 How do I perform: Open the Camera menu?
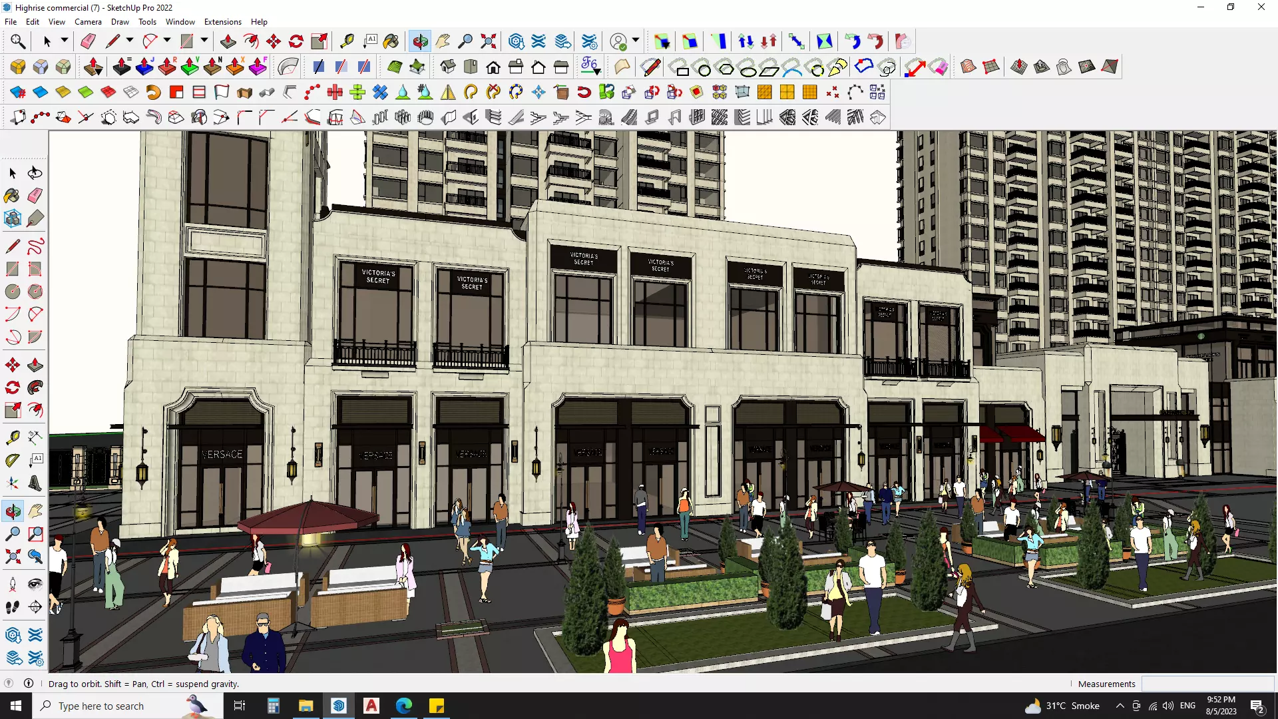[x=88, y=22]
